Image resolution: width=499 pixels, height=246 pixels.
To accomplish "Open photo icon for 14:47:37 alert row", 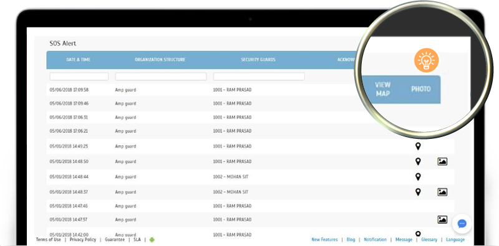I will pyautogui.click(x=442, y=220).
